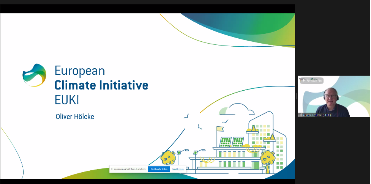Click the "Climate Initiative" title text
The height and width of the screenshot is (184, 371).
(101, 85)
